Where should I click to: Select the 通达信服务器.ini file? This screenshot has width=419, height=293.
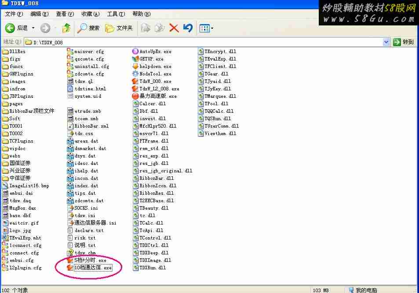[91, 223]
